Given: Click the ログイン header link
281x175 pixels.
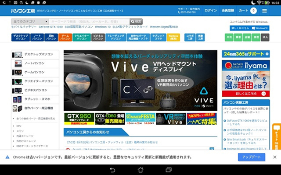Looking at the screenshot, I should pyautogui.click(x=211, y=10).
